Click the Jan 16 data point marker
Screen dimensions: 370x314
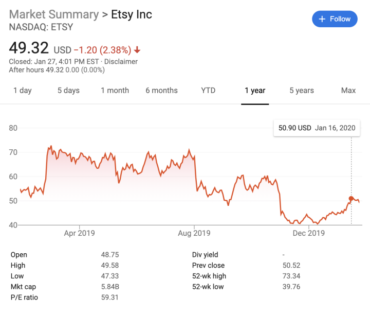(351, 198)
